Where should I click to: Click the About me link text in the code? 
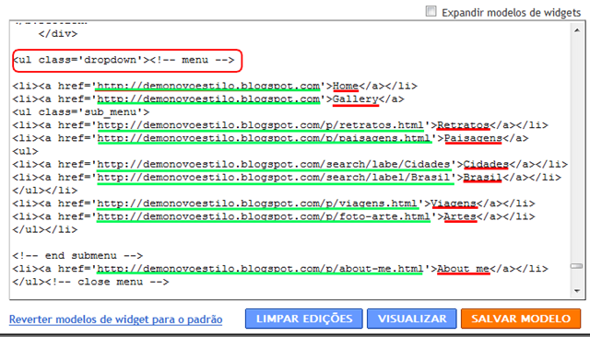tap(463, 269)
